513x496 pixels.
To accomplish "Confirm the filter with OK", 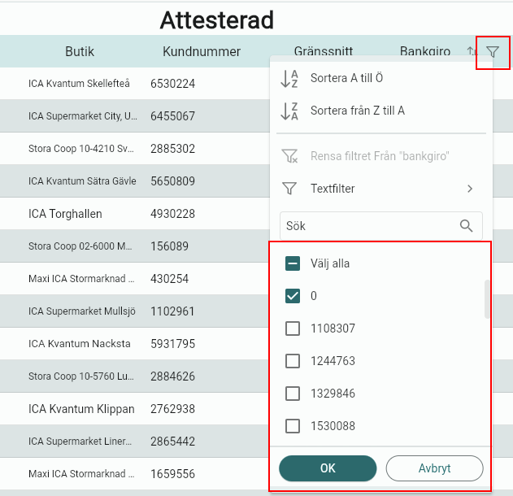I will 328,468.
